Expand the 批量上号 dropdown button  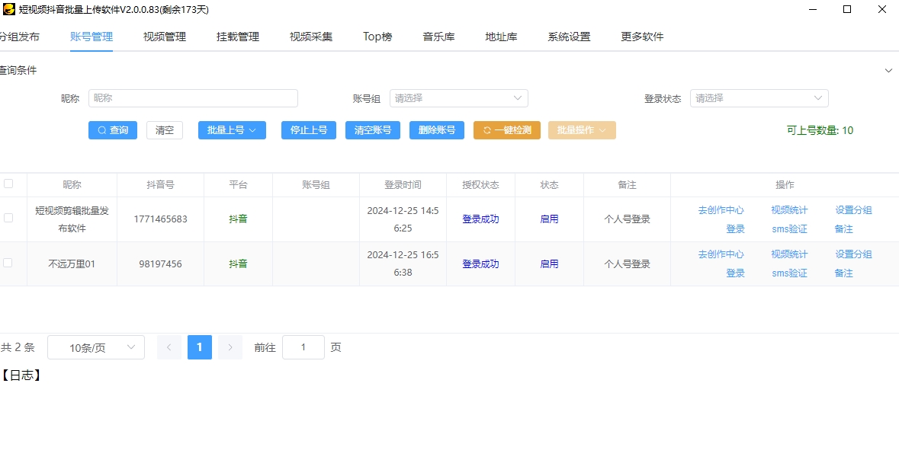[232, 130]
